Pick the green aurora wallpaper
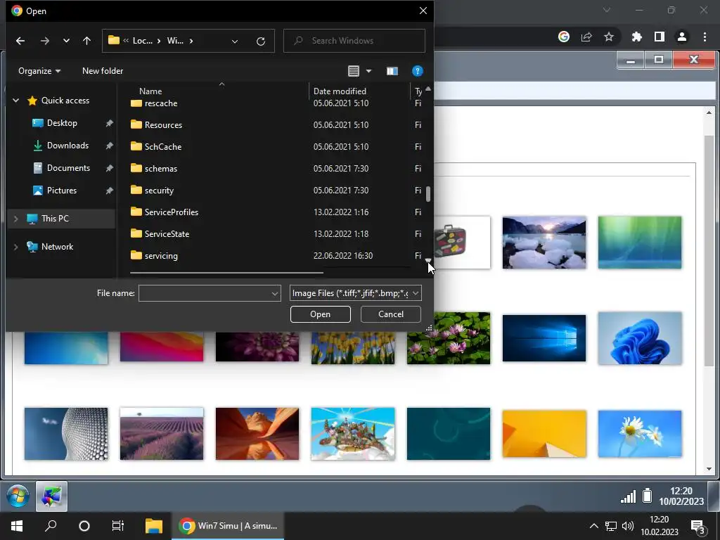Image resolution: width=720 pixels, height=540 pixels. tap(640, 243)
